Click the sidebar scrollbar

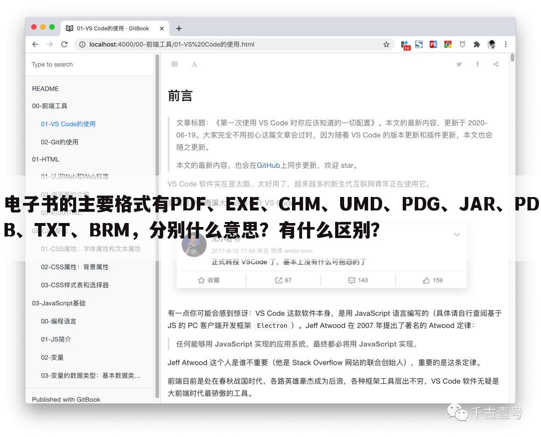[157, 226]
